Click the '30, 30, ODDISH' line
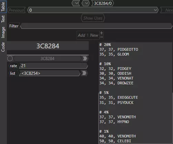Image resolution: width=173 pixels, height=144 pixels. click(x=115, y=73)
